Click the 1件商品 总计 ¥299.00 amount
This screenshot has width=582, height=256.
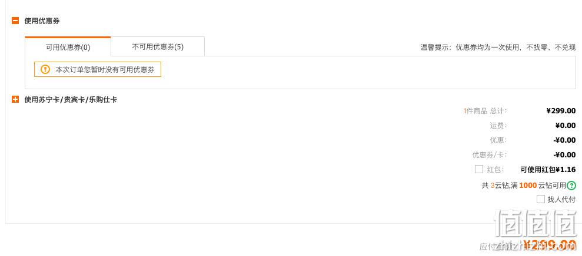[x=561, y=111]
